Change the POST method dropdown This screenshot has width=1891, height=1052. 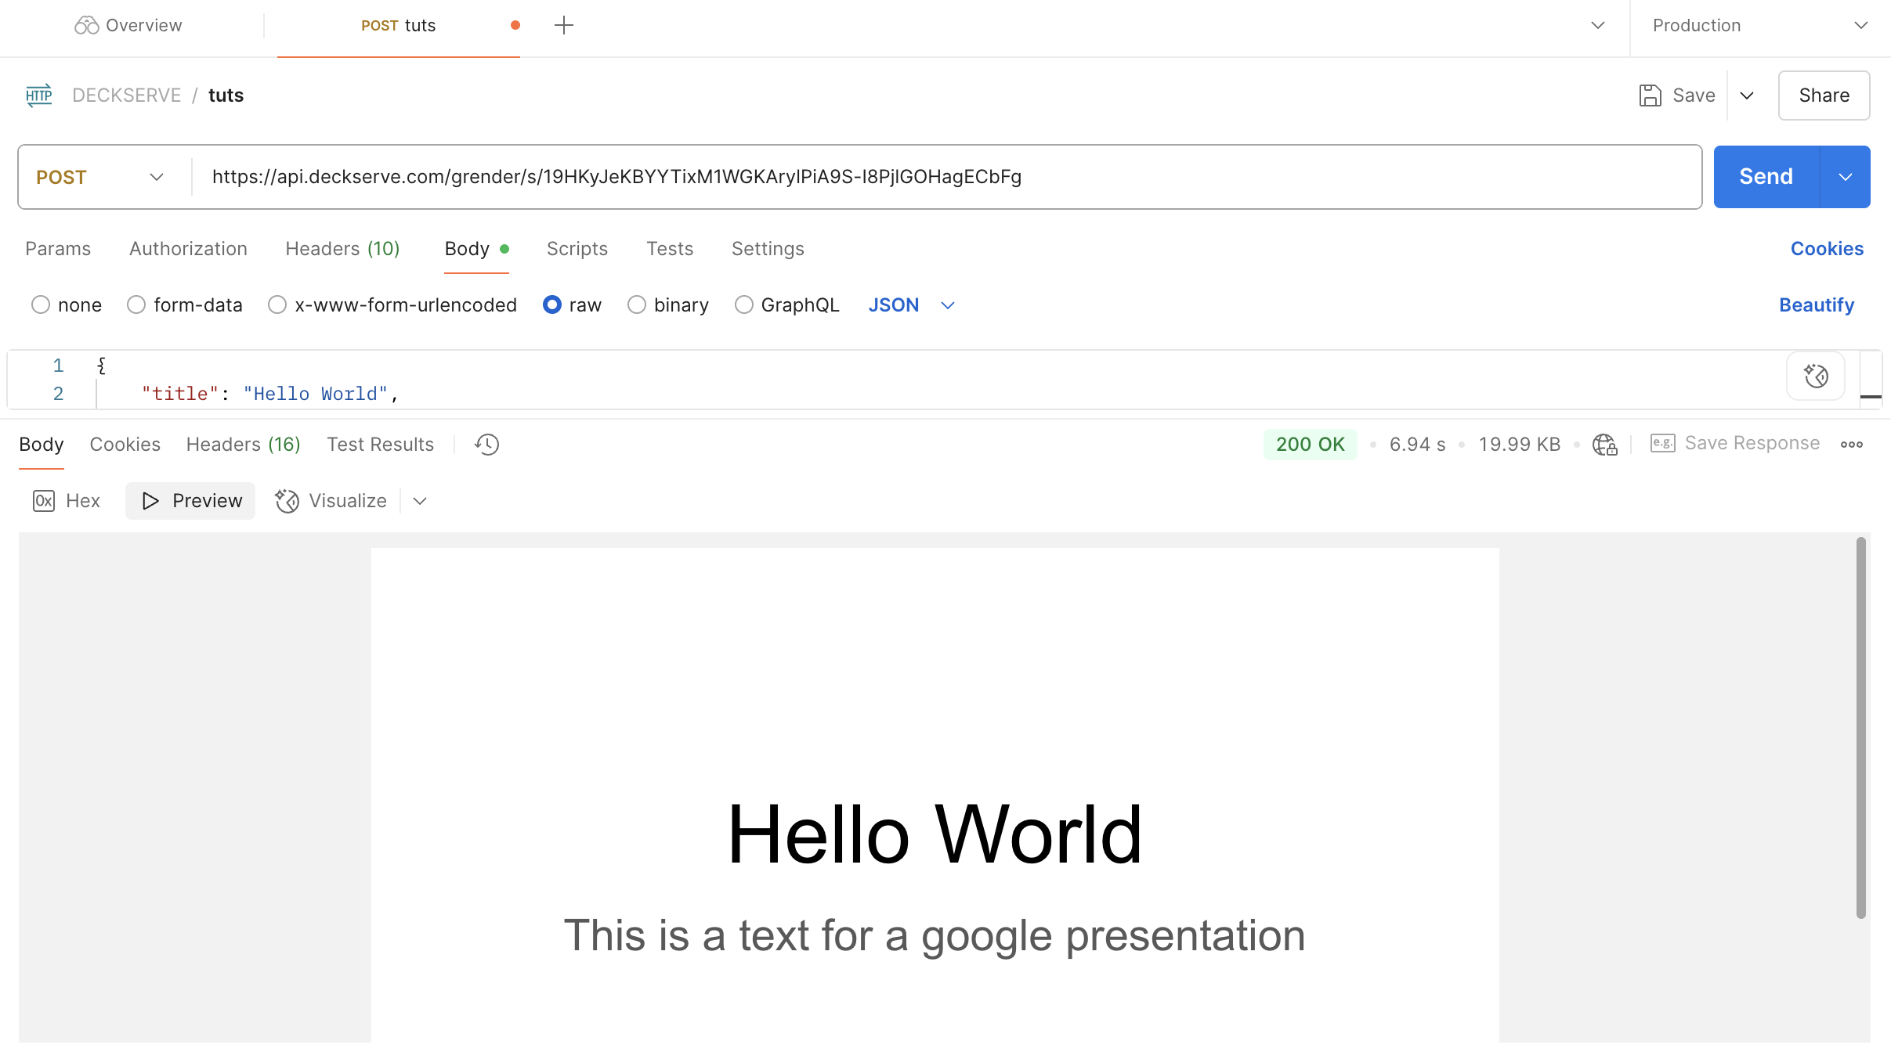pos(102,177)
